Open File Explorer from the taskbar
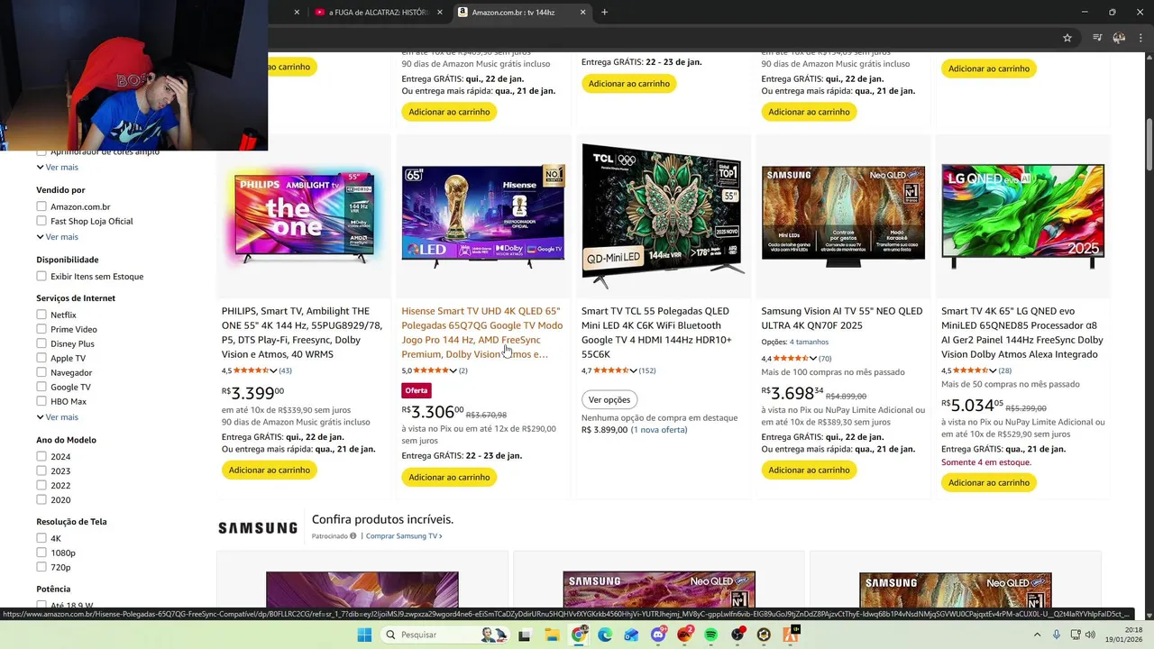The height and width of the screenshot is (649, 1154). 552,635
